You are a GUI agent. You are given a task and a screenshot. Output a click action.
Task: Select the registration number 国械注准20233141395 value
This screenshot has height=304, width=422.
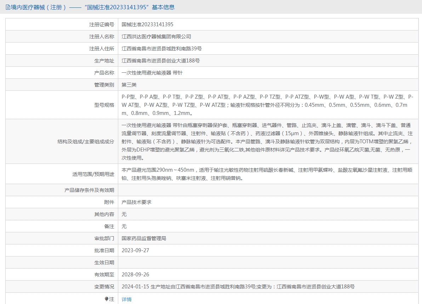(147, 24)
